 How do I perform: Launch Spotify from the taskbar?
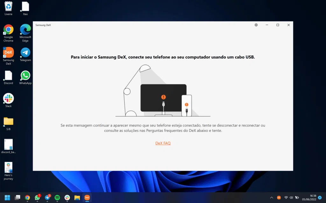pos(57,197)
